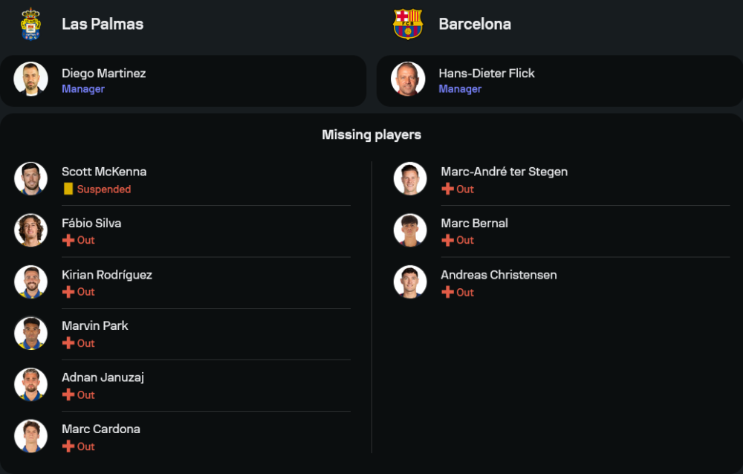Click the red cross icon under Fábio Silva
The height and width of the screenshot is (474, 743).
point(68,241)
